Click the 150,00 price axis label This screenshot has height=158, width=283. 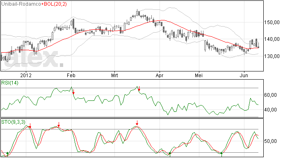(x=272, y=22)
